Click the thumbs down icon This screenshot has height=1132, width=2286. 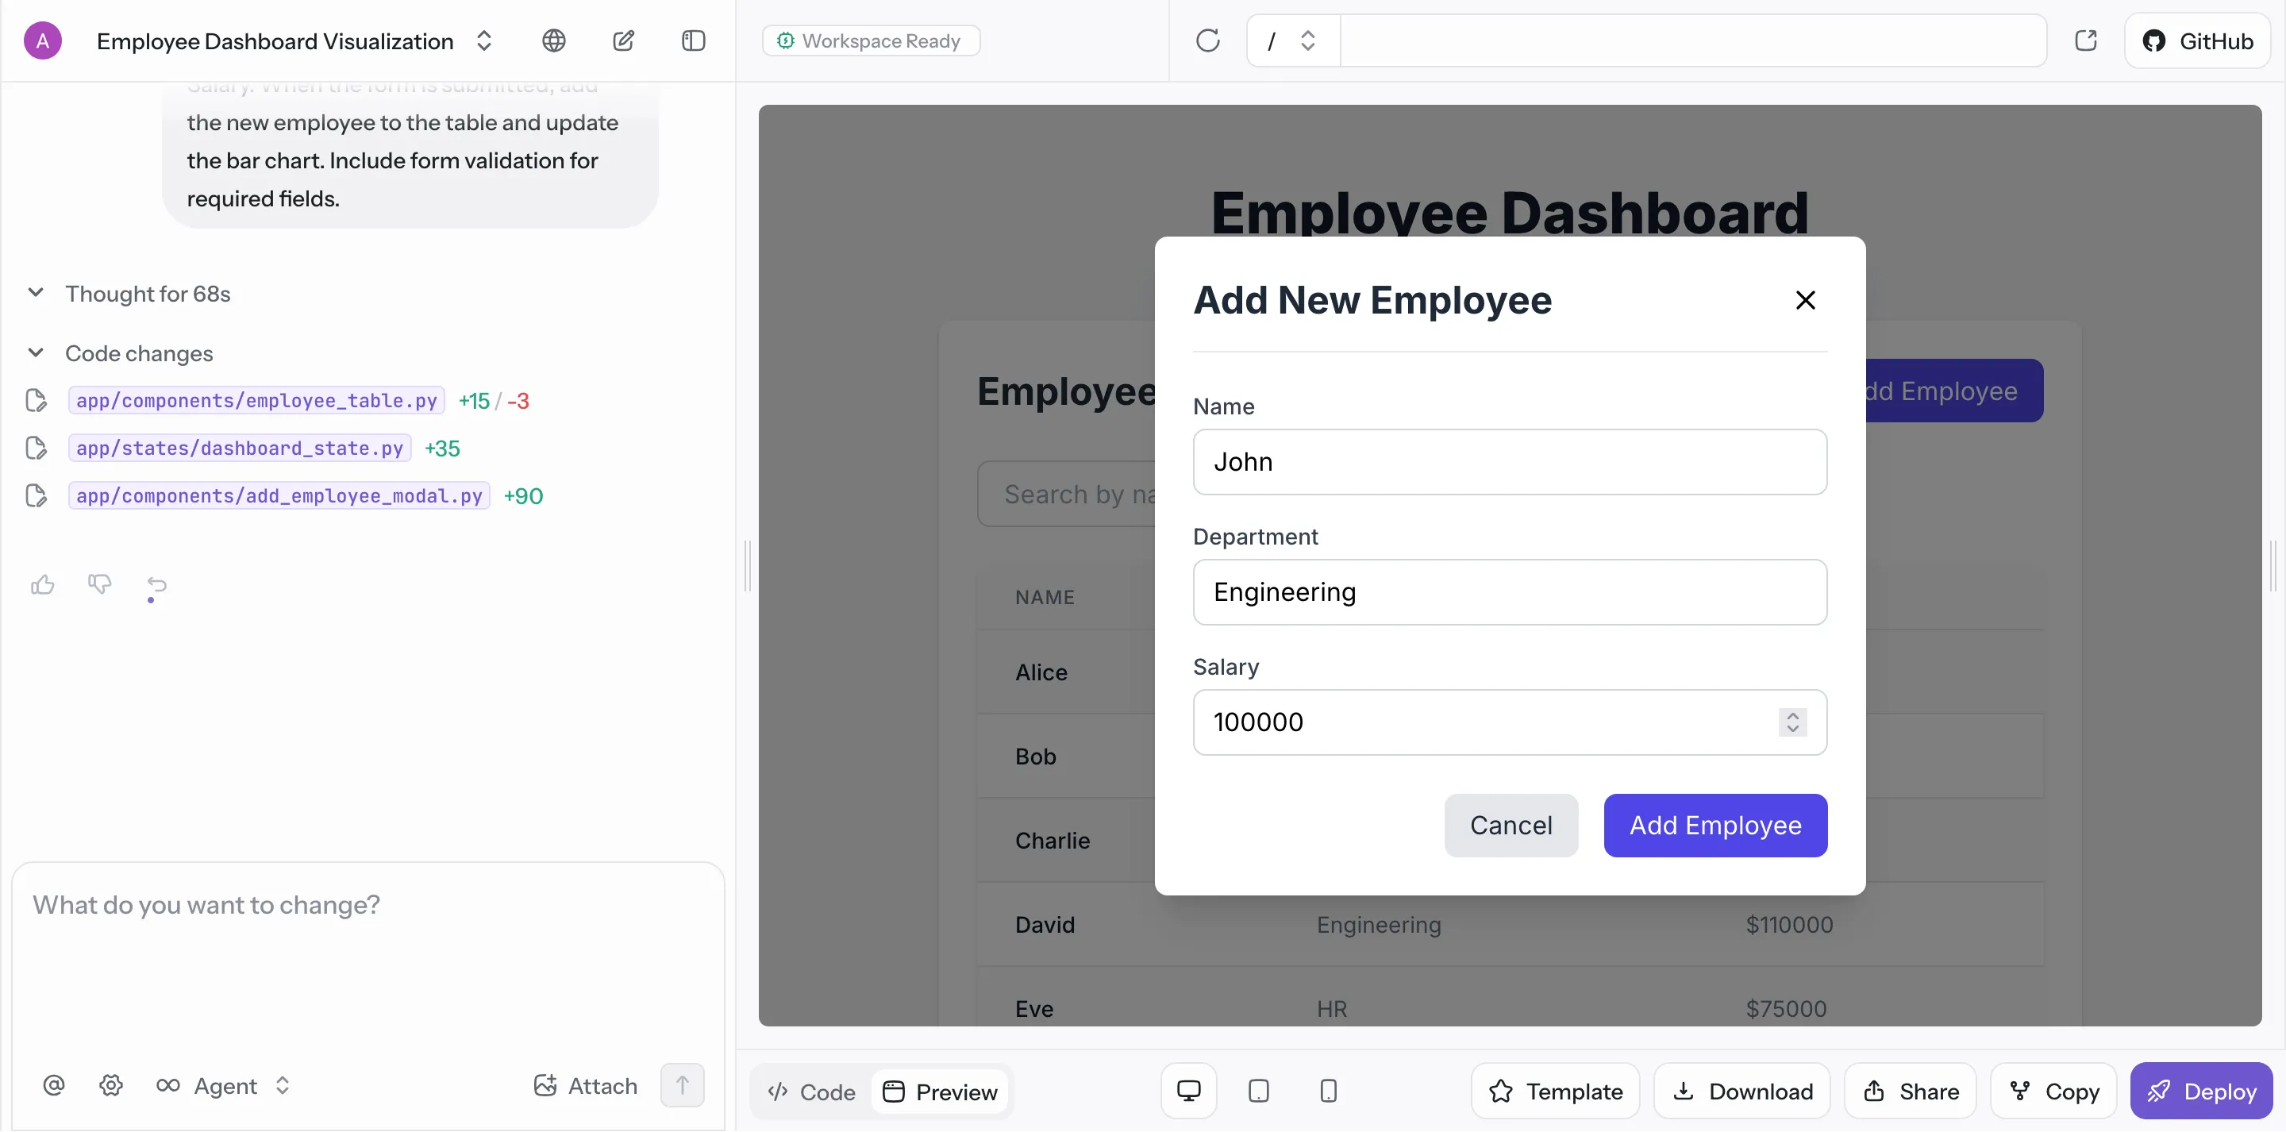coord(99,584)
